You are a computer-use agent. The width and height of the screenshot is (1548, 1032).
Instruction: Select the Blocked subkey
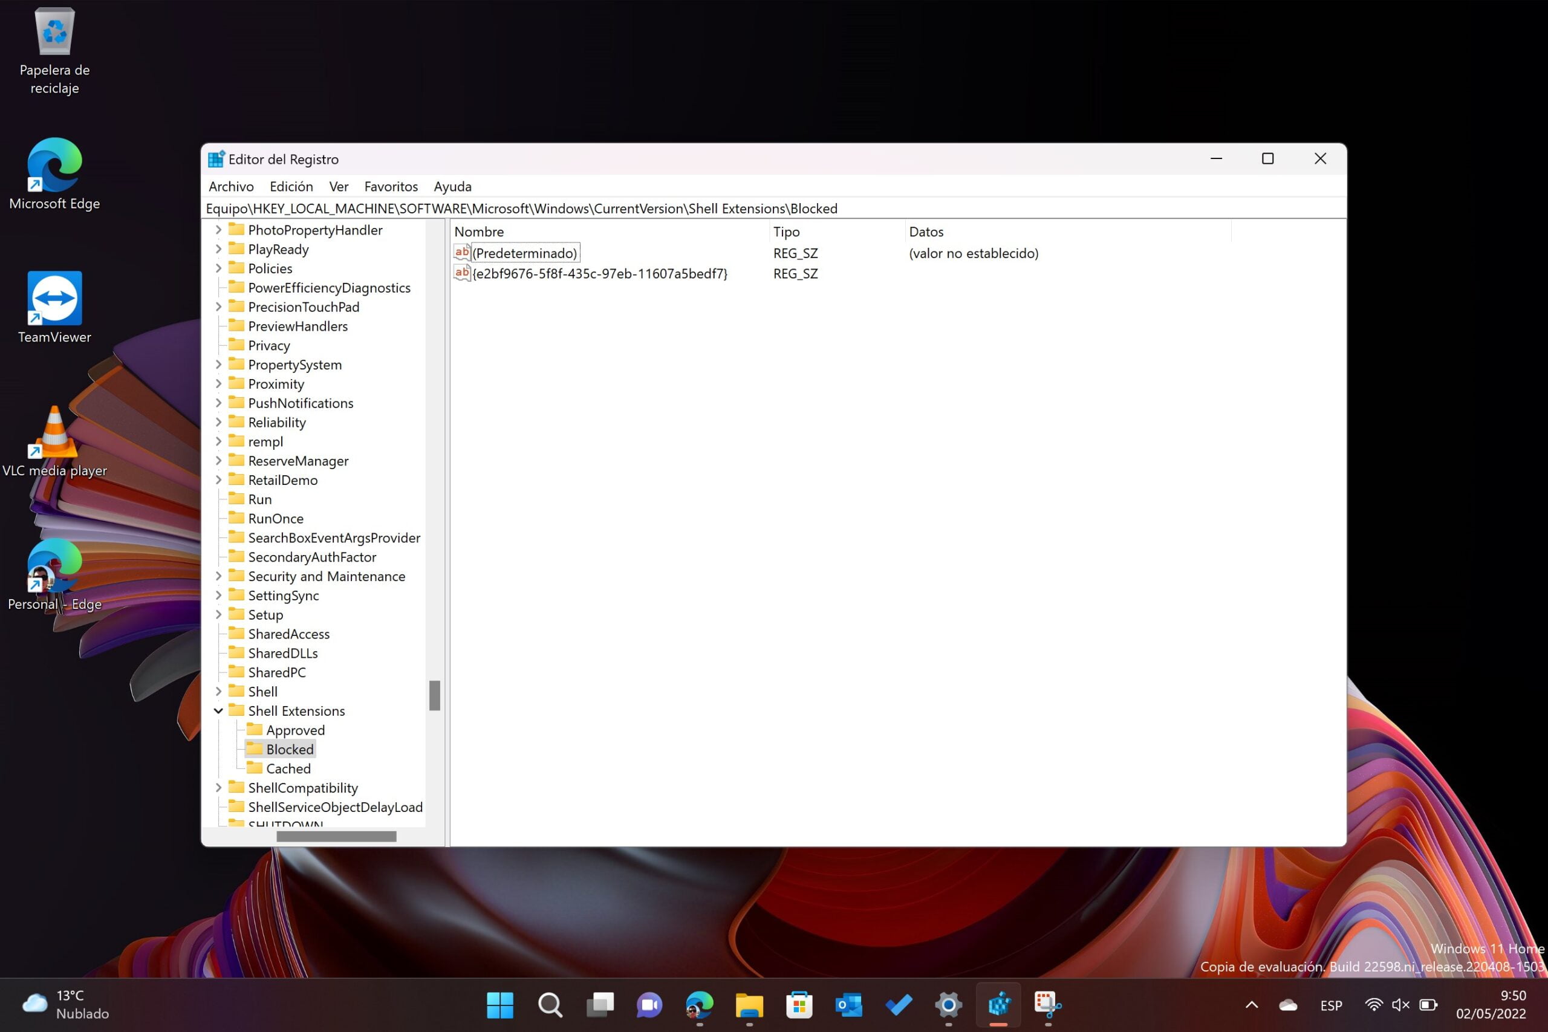290,749
